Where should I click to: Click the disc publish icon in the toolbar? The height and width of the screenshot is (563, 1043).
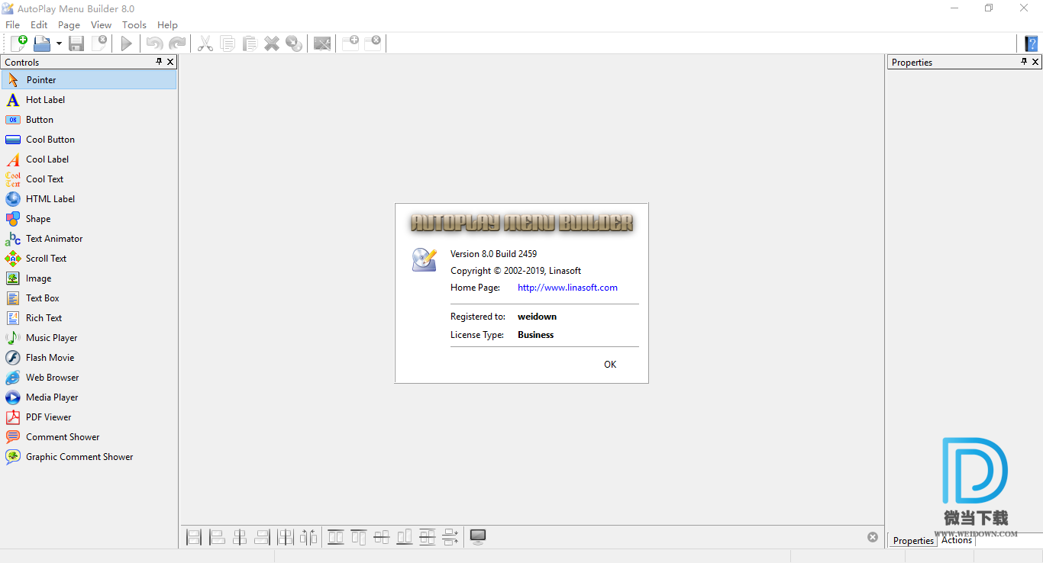[294, 43]
